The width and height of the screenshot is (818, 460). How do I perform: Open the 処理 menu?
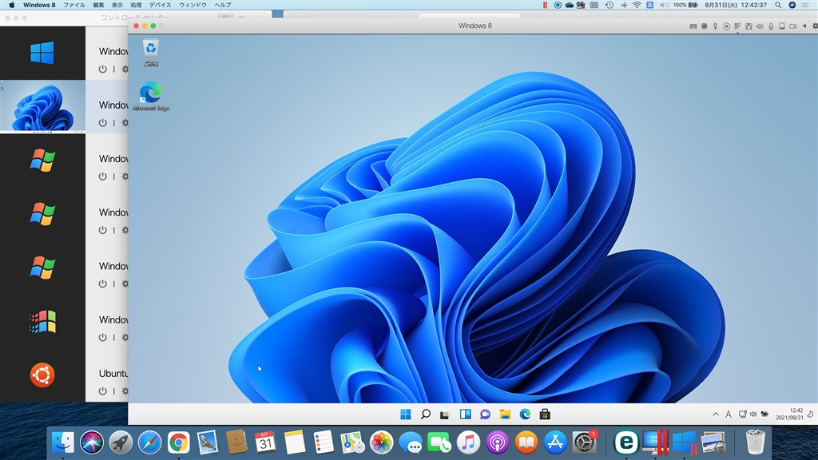pos(136,5)
